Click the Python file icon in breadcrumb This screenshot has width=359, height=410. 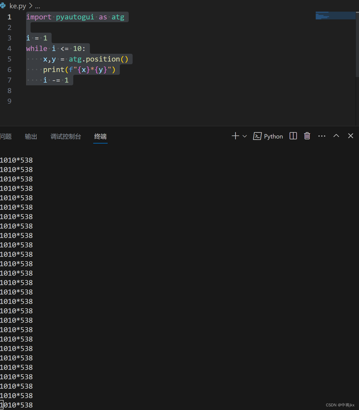click(x=3, y=6)
